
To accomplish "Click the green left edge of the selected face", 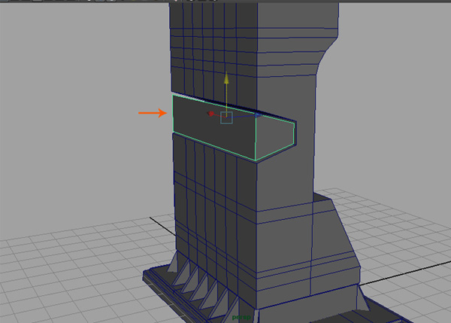I will 173,114.
